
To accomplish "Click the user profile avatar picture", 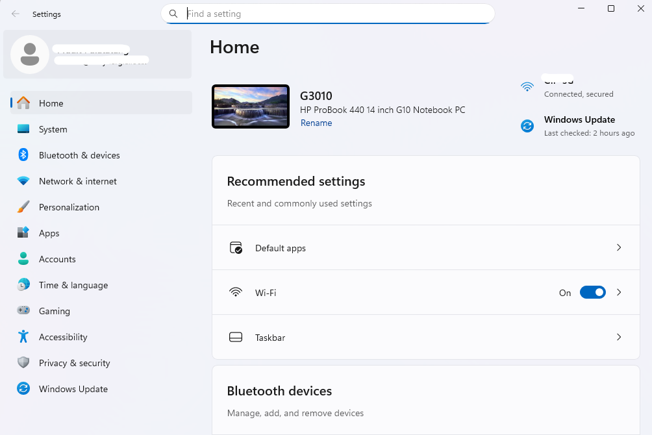I will (x=29, y=55).
